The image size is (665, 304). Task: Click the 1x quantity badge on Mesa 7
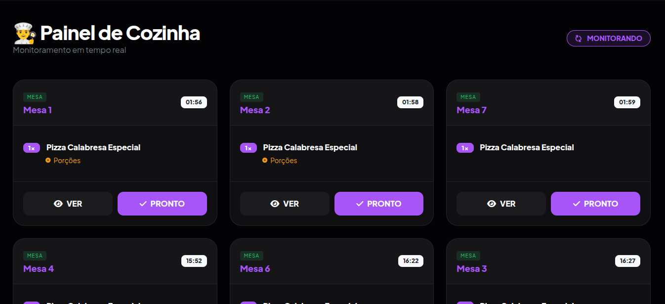tap(465, 148)
